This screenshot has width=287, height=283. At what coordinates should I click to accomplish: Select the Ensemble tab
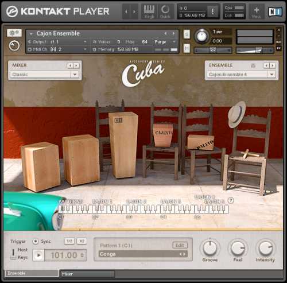[32, 273]
